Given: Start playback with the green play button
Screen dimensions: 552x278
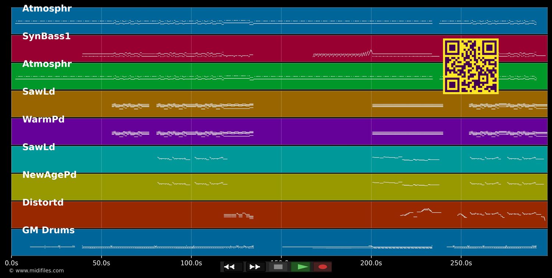Looking at the screenshot, I should coord(301,267).
